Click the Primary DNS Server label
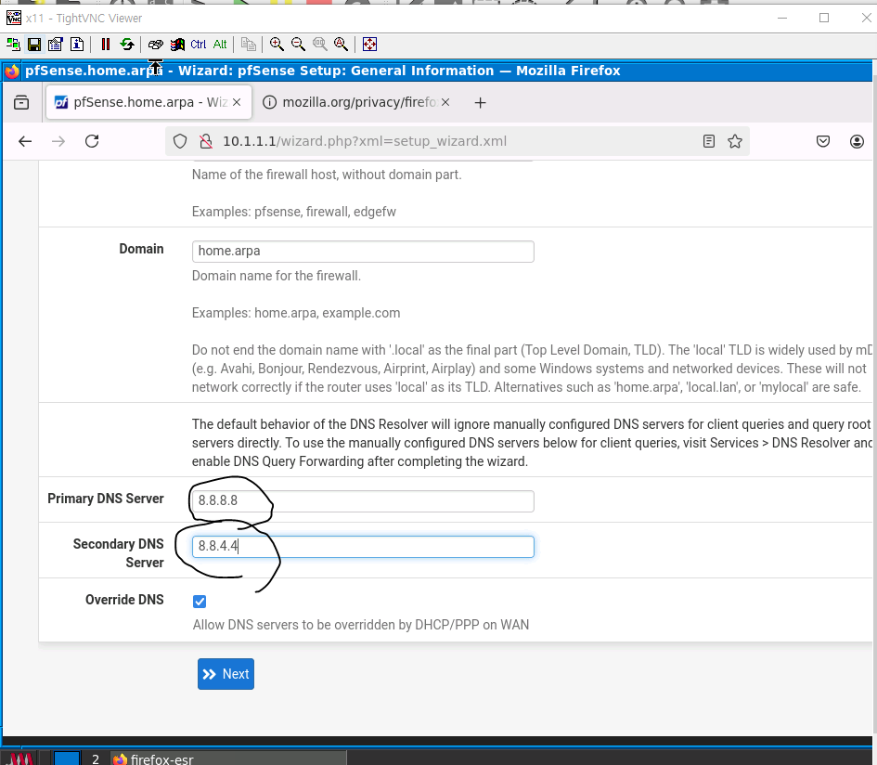The width and height of the screenshot is (877, 765). (x=106, y=499)
